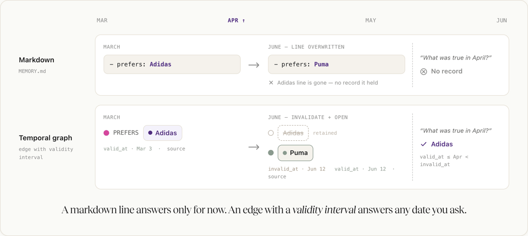Click the 'MEMORY.md' file label
528x236 pixels.
point(32,71)
